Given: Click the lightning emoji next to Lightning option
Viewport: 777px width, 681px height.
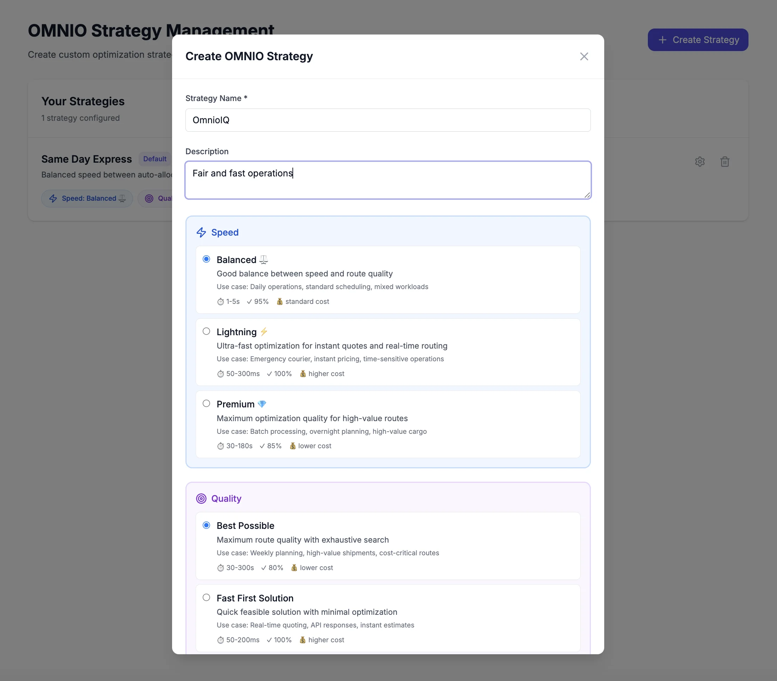Looking at the screenshot, I should click(x=264, y=331).
